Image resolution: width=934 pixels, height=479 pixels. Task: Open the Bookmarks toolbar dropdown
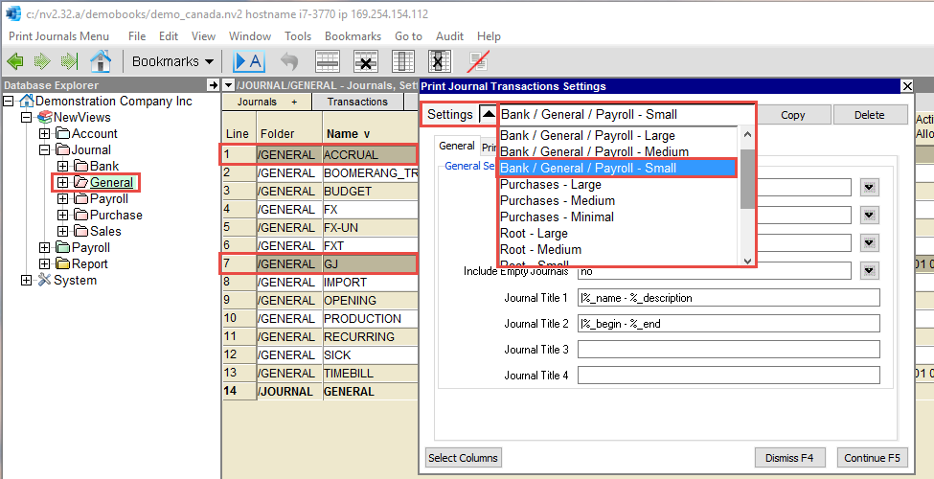[x=172, y=61]
